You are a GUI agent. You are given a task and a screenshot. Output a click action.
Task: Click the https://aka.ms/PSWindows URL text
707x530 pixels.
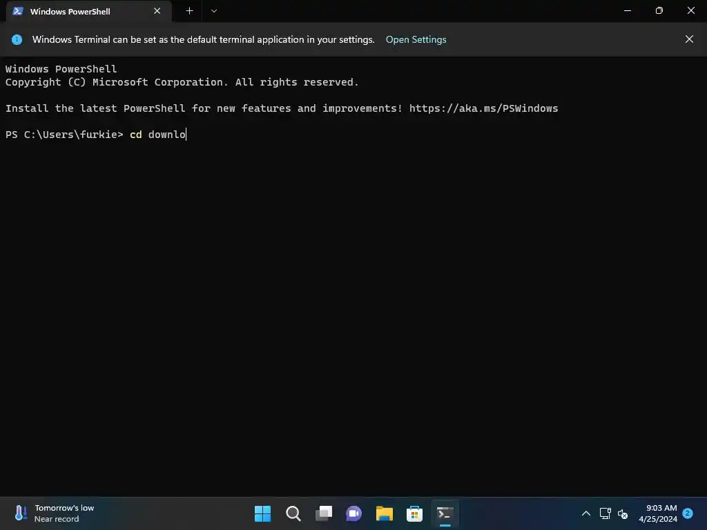[483, 108]
